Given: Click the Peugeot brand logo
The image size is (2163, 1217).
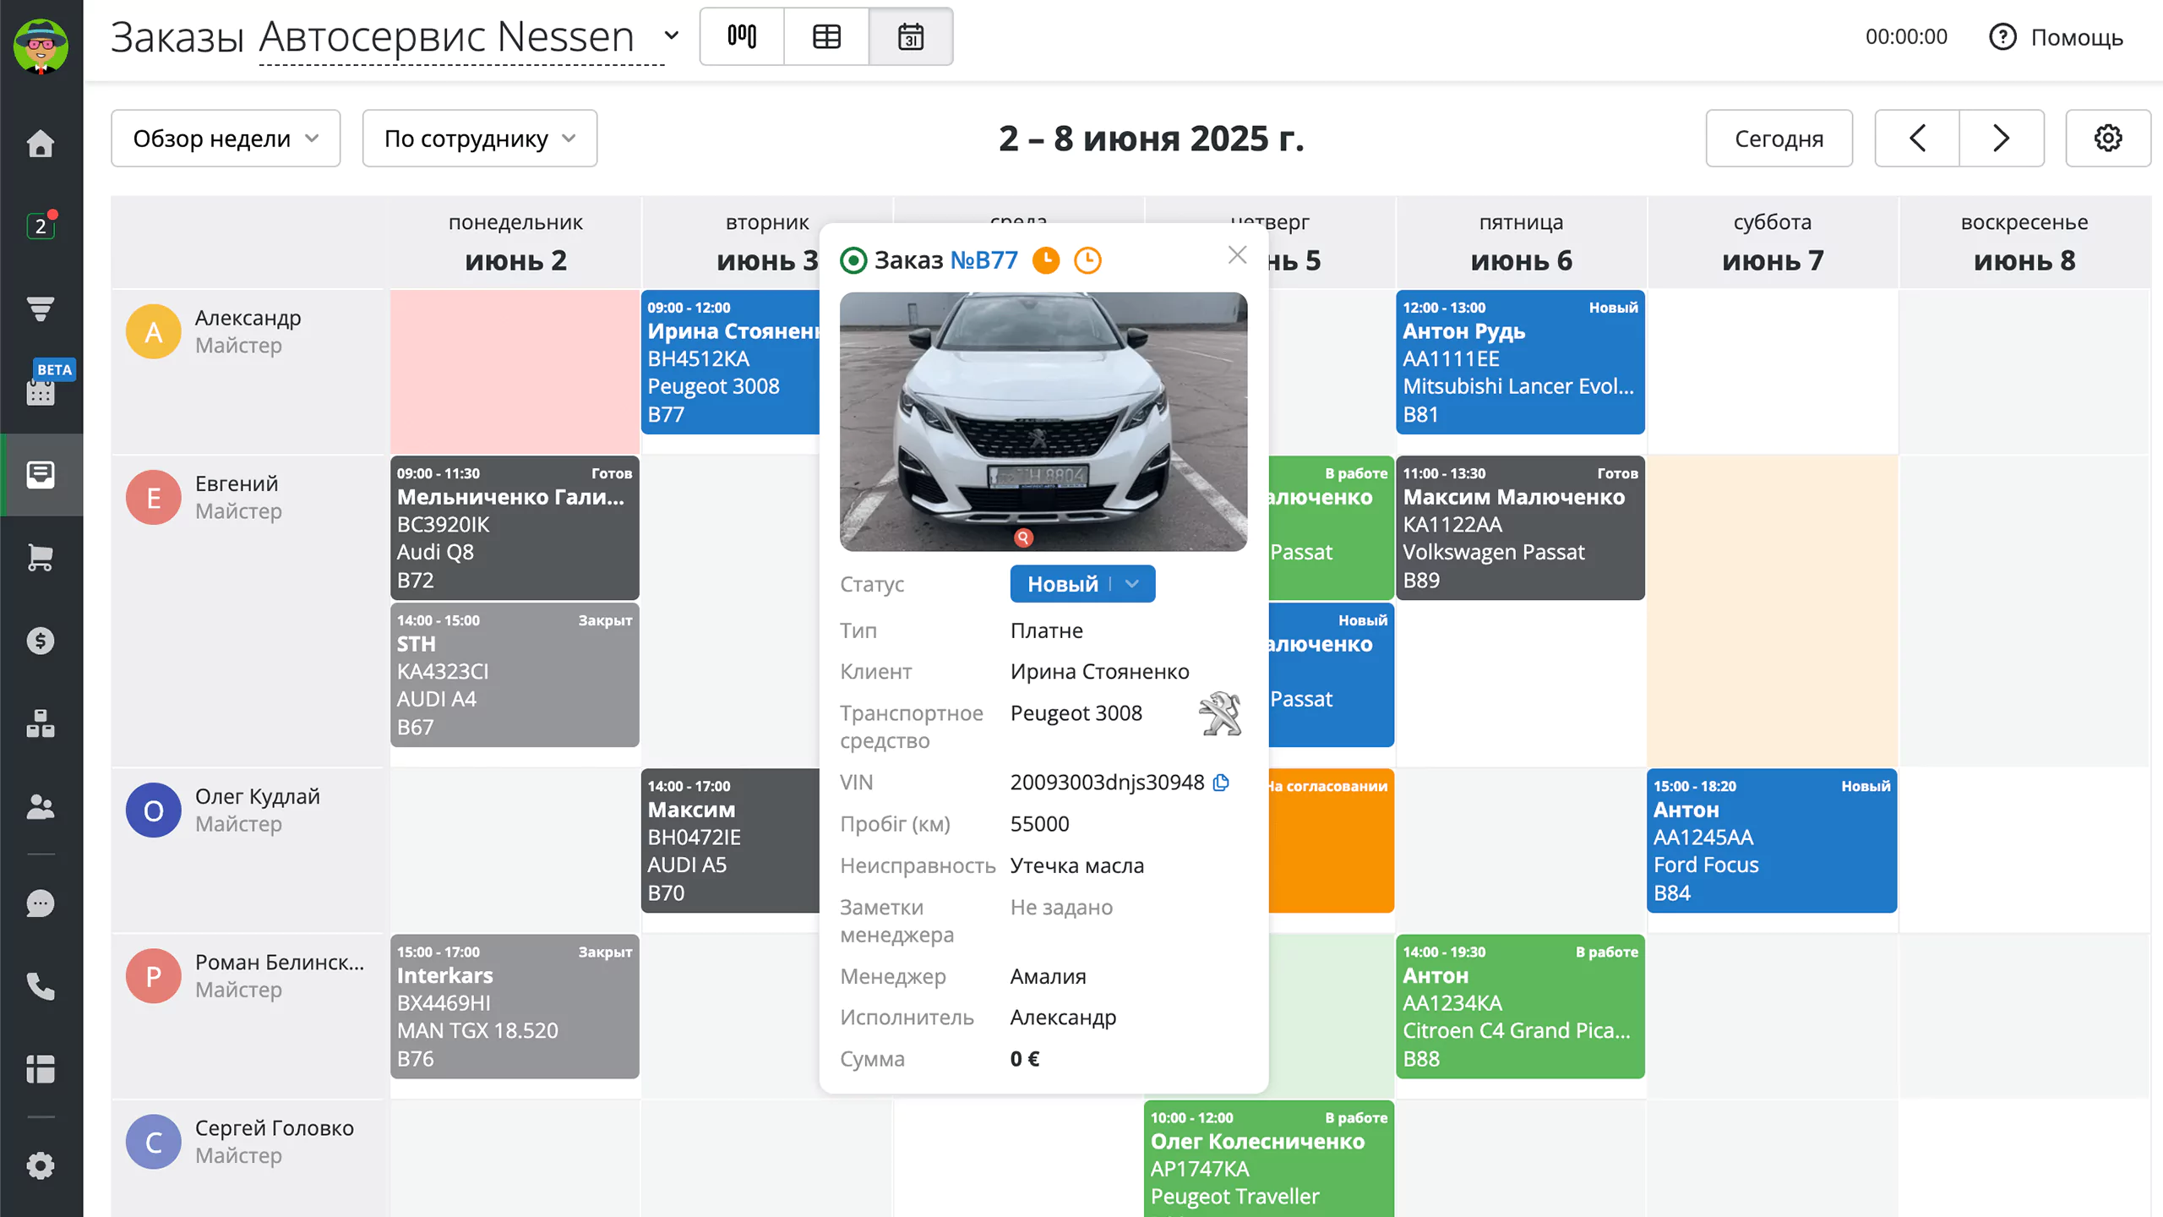Looking at the screenshot, I should 1220,715.
